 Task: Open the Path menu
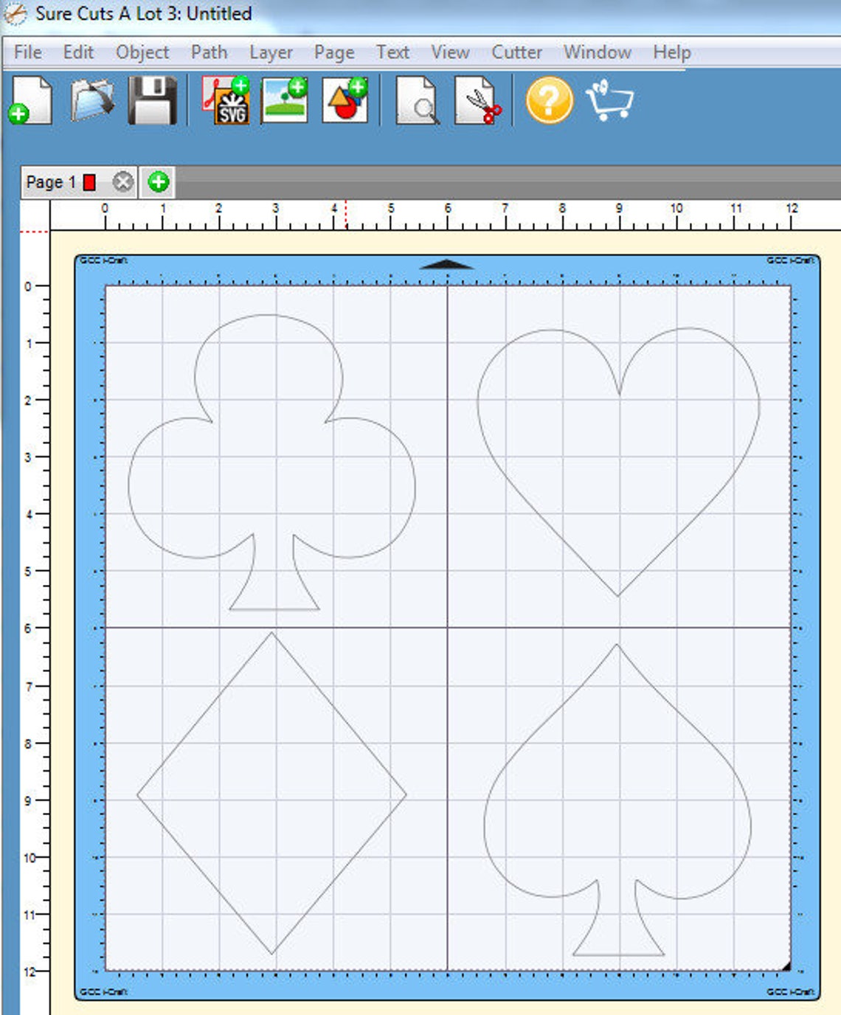(209, 52)
